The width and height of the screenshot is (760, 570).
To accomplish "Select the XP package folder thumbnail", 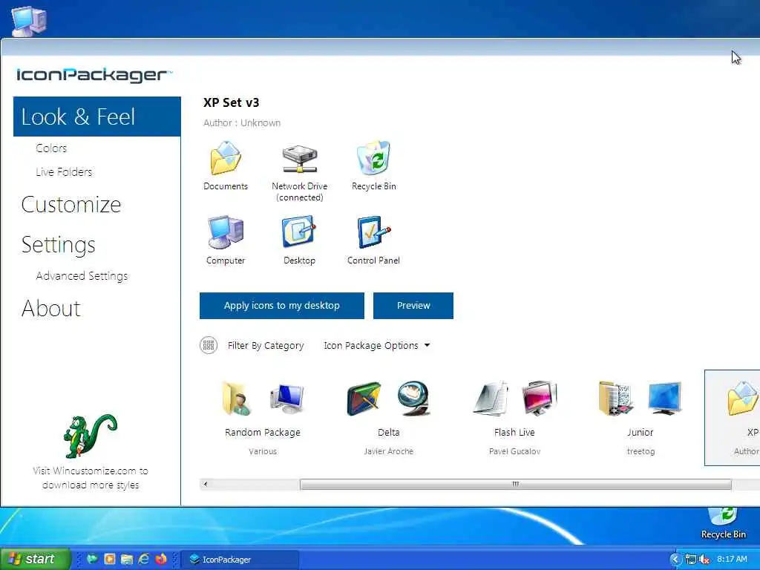I will point(742,399).
